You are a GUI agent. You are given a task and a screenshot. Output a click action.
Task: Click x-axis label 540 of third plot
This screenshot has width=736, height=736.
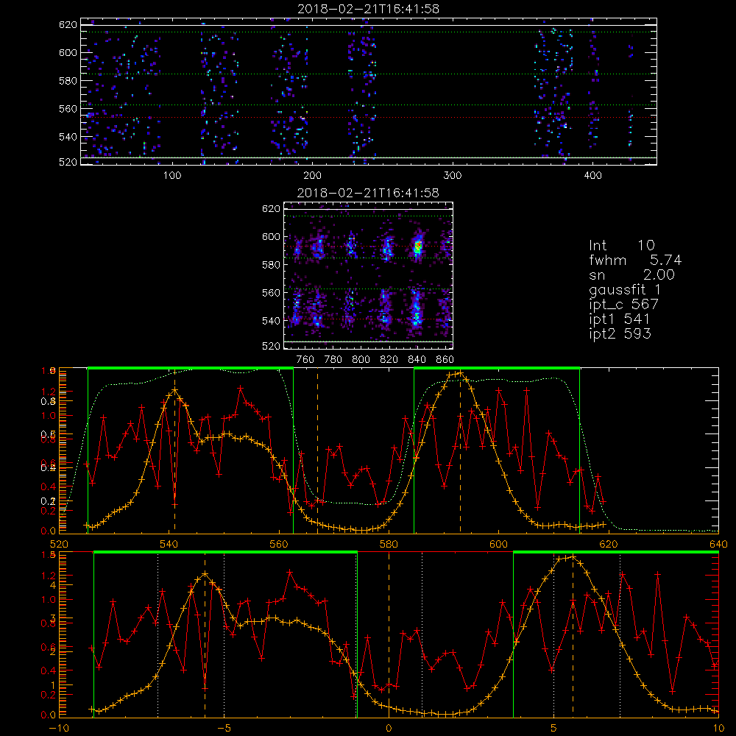tap(169, 545)
